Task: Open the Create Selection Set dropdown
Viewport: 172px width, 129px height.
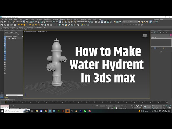Action: 82,21
